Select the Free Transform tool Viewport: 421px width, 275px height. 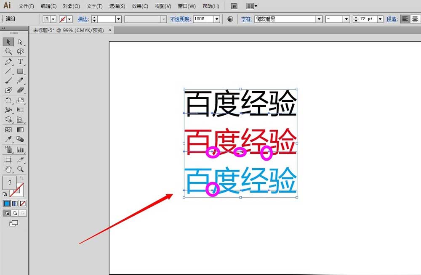tap(20, 110)
